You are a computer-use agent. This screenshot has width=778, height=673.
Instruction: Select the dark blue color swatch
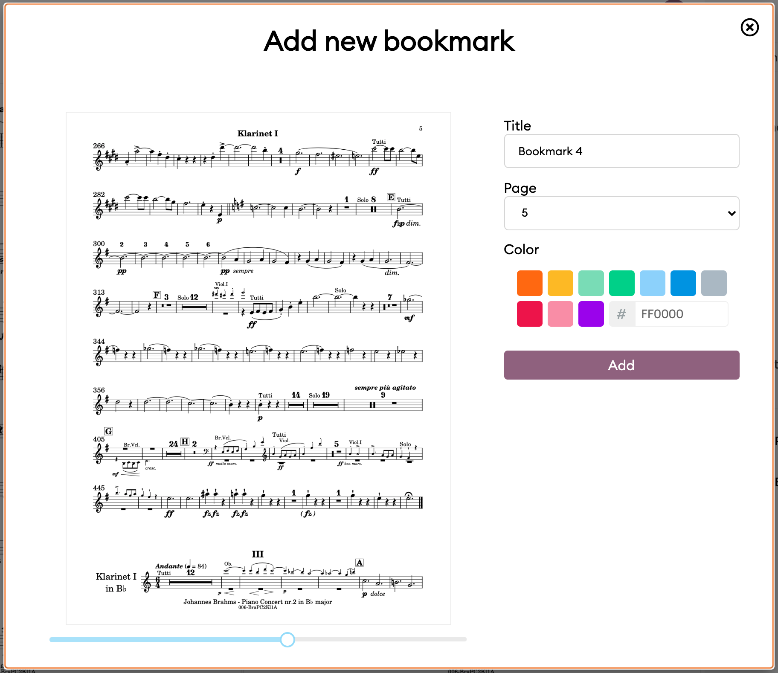pyautogui.click(x=683, y=283)
